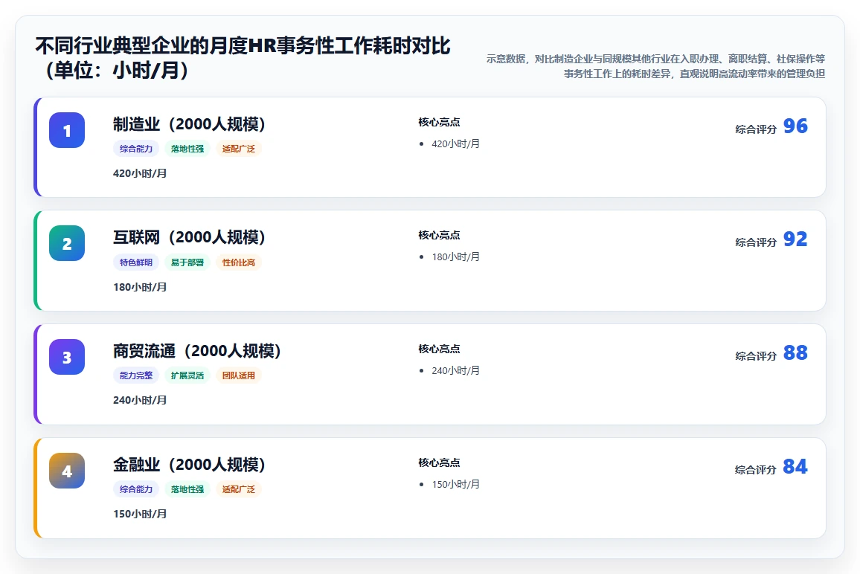This screenshot has height=574, width=860.
Task: Click 核心亮点 heading in 制造业 card
Action: (x=440, y=122)
